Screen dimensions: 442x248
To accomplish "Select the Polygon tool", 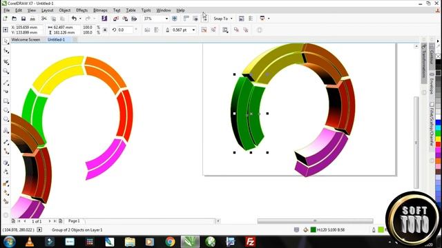I will 6,119.
